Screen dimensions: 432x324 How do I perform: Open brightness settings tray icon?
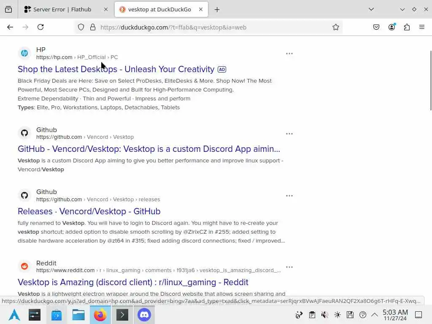coord(337,315)
